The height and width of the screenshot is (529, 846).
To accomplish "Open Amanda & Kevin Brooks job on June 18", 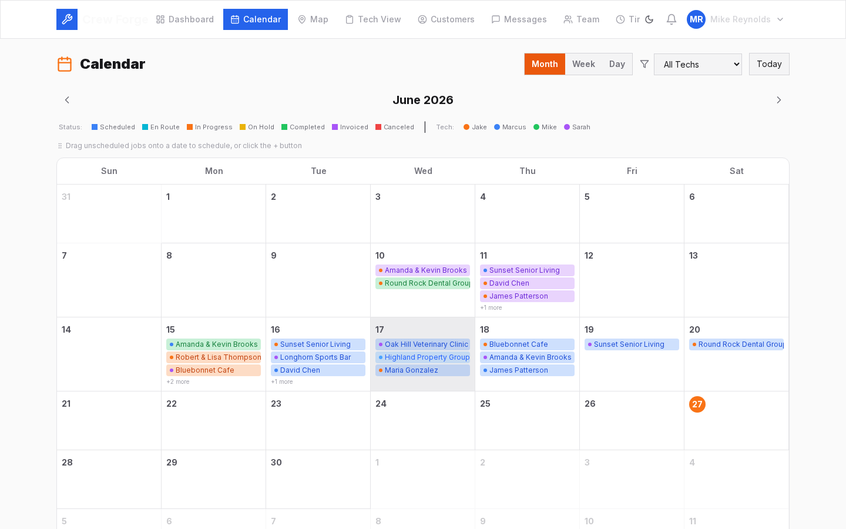I will coord(527,357).
